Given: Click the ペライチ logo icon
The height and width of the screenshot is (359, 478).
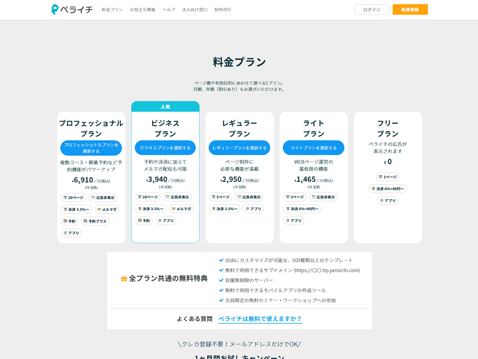Looking at the screenshot, I should pyautogui.click(x=72, y=9).
